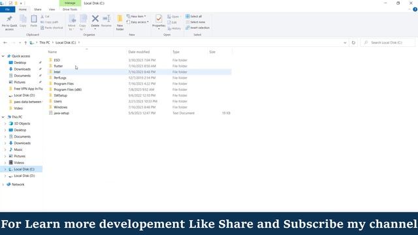Click Invert selection in ribbon
418x235 pixels.
coord(197,27)
